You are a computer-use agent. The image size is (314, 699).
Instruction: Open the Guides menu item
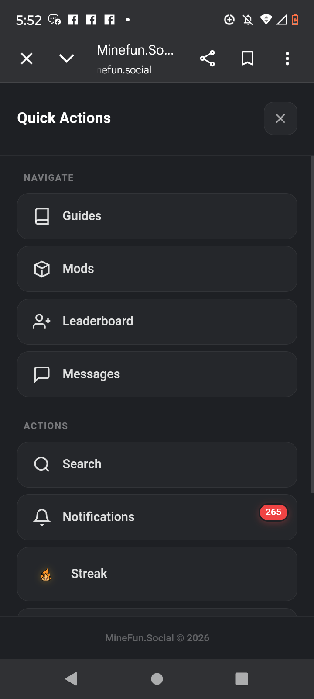point(157,216)
